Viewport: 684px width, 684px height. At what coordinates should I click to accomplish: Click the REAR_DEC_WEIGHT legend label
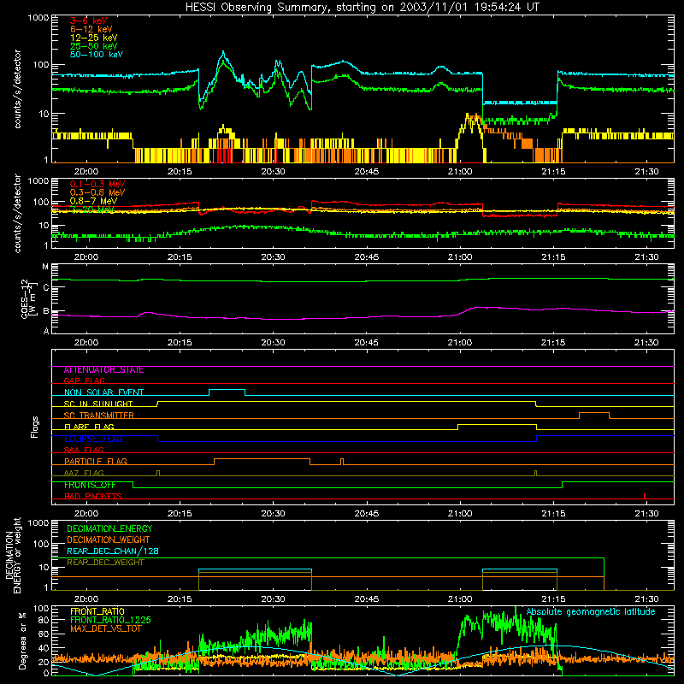click(x=105, y=563)
